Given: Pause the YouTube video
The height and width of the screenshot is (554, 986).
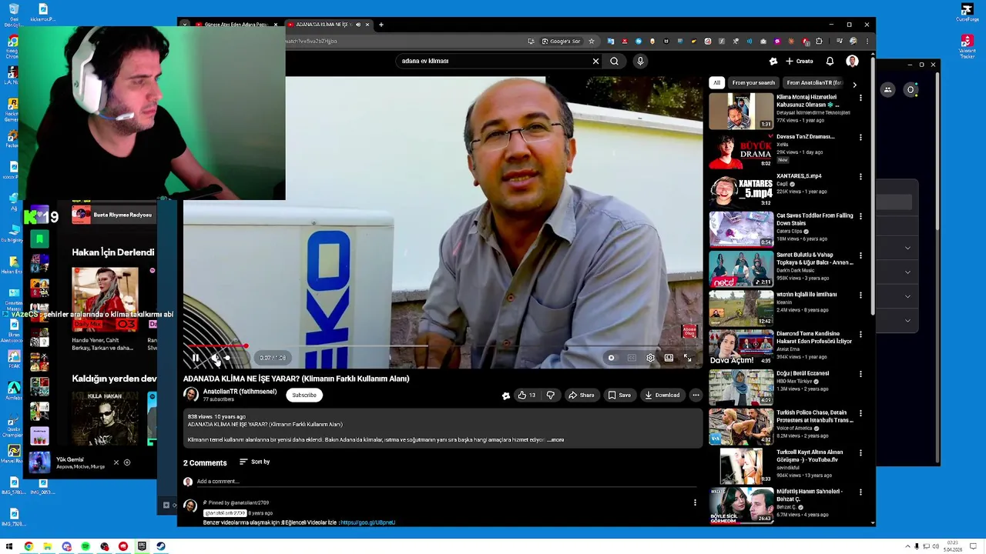Looking at the screenshot, I should pos(196,358).
